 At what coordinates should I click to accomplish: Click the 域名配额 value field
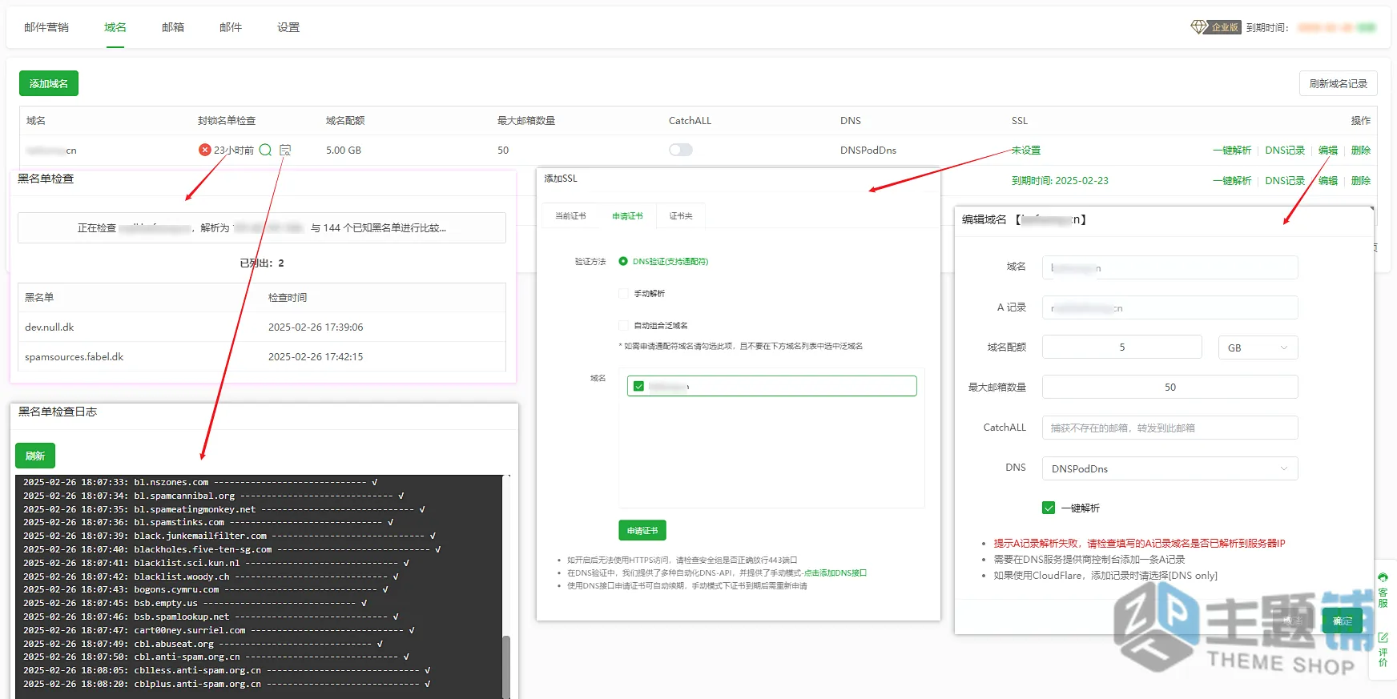pos(1121,347)
